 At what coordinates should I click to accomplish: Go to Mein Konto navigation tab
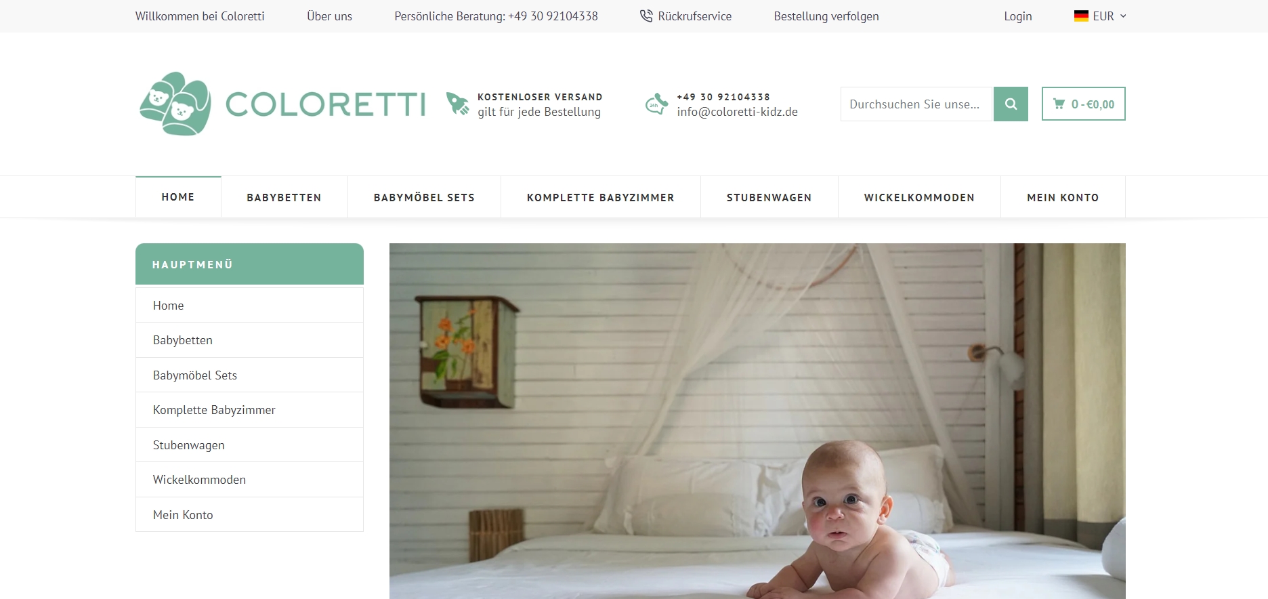(x=1063, y=197)
